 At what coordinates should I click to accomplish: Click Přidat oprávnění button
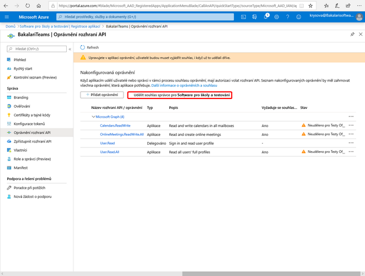point(102,95)
